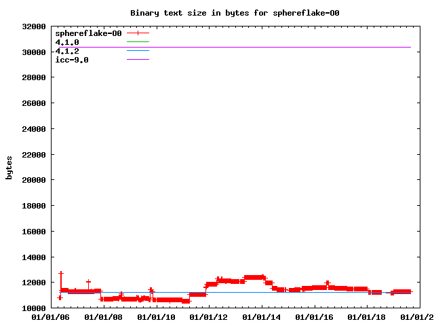The height and width of the screenshot is (326, 434).
Task: Select the 10000 y-axis tick label
Action: point(34,308)
